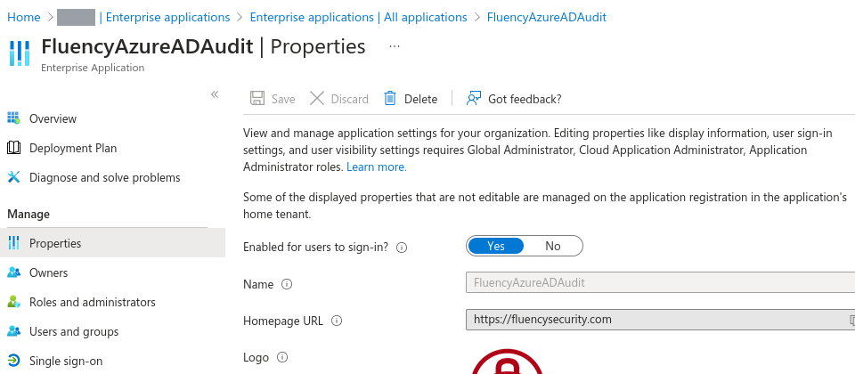Image resolution: width=855 pixels, height=374 pixels.
Task: Click the Roles and administrators person icon
Action: pyautogui.click(x=13, y=302)
